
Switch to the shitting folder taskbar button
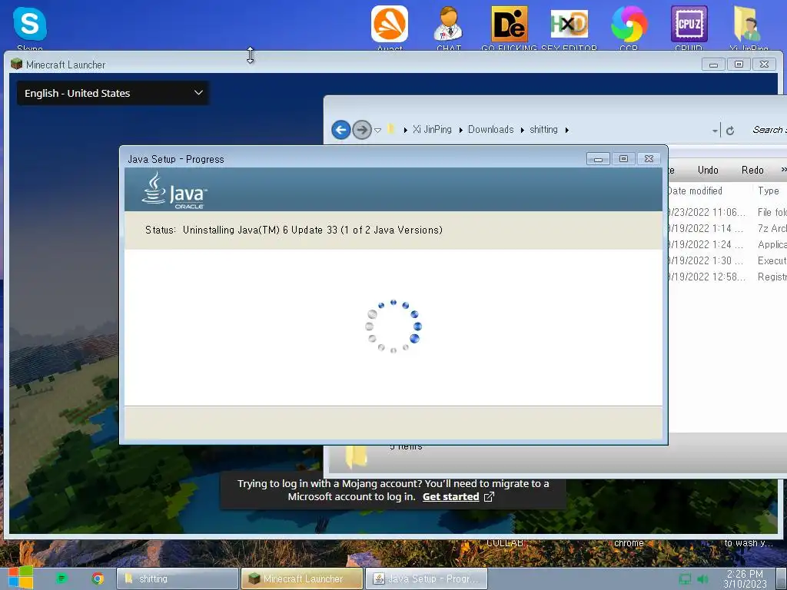click(x=178, y=578)
